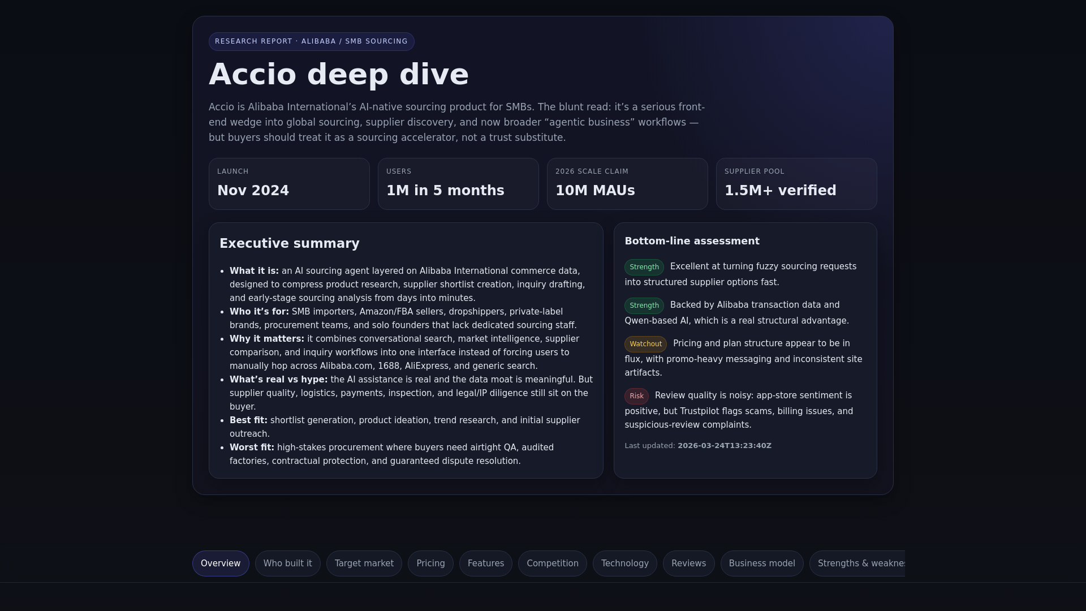Click the Strength tag beside Alibaba transaction data
Screen dimensions: 1086x611
click(644, 305)
